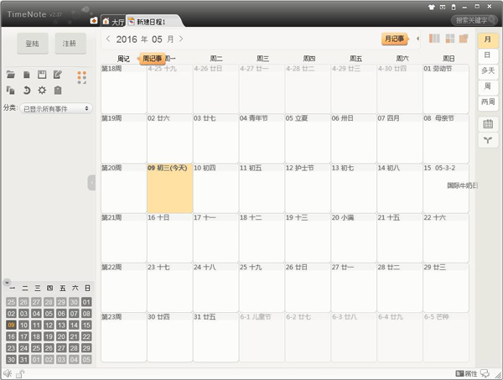
Task: Click the speaker icon in status bar
Action: tap(8, 373)
